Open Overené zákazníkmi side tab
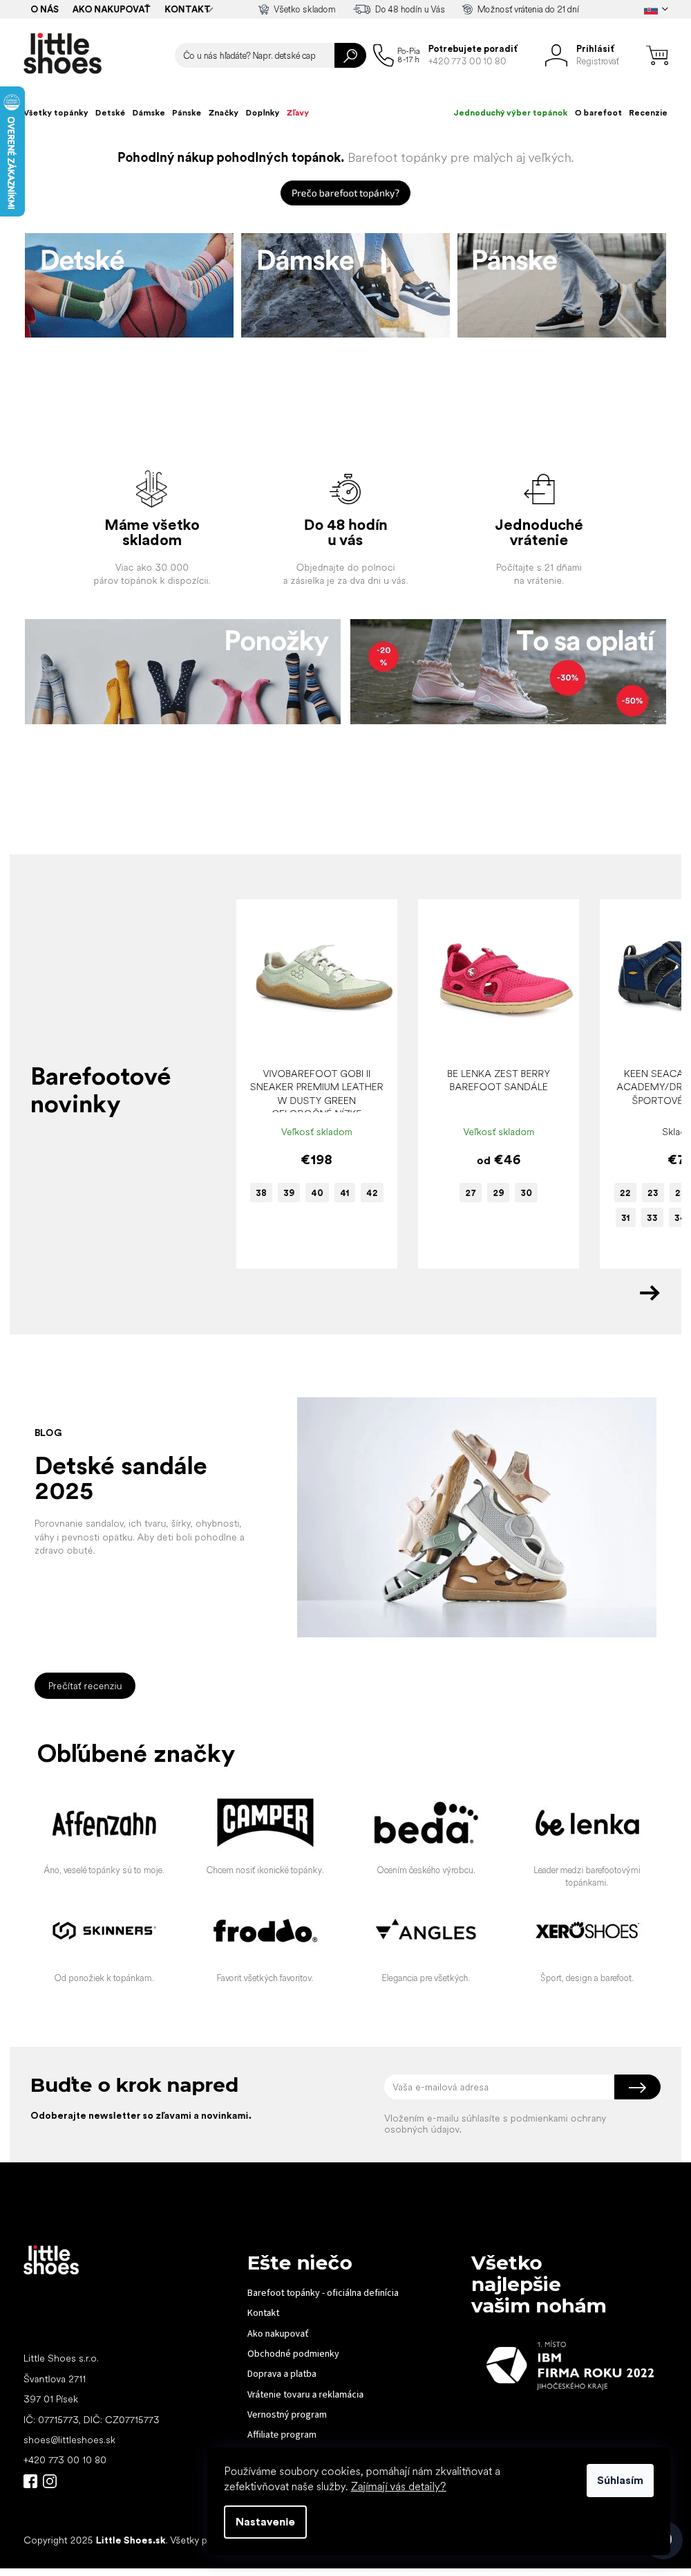The height and width of the screenshot is (2576, 691). pyautogui.click(x=12, y=151)
